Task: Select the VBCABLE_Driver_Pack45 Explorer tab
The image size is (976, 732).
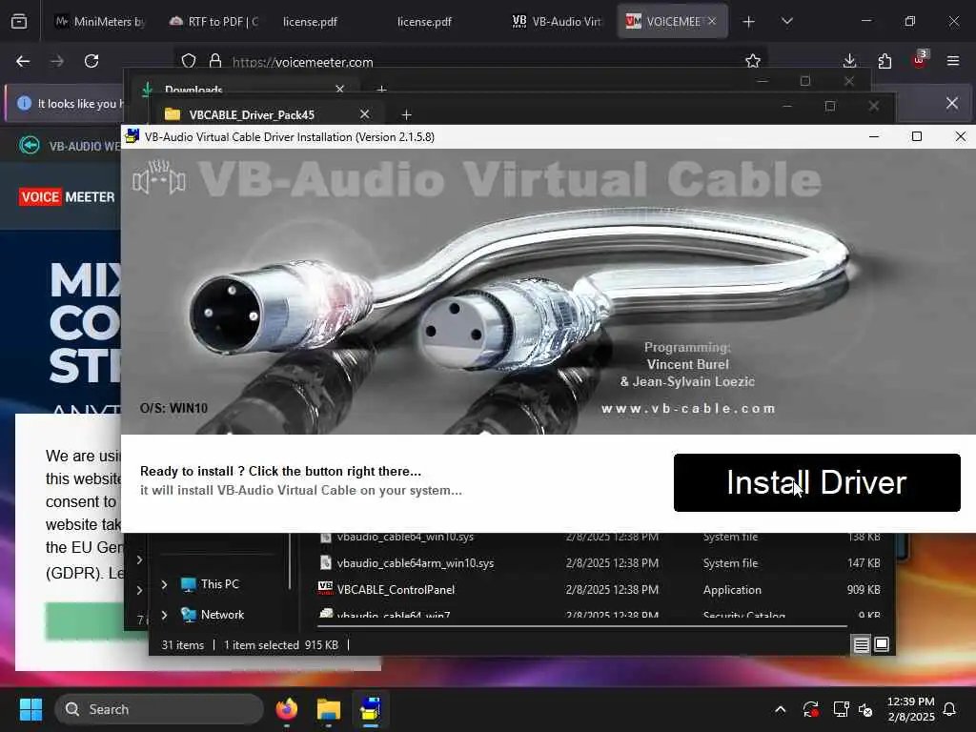Action: 252,114
